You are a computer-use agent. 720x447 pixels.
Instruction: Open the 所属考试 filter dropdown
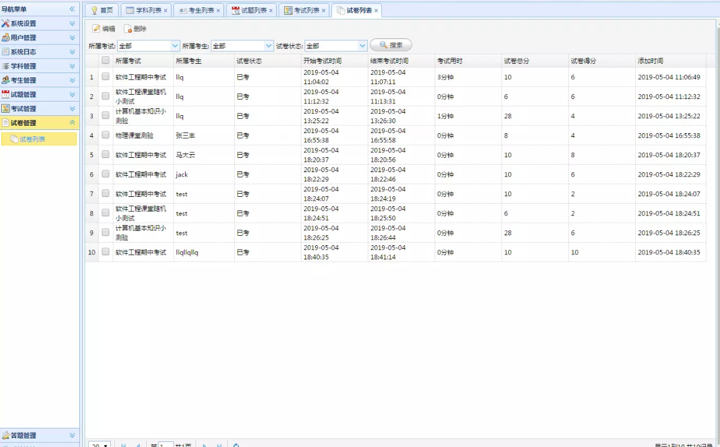pyautogui.click(x=175, y=45)
